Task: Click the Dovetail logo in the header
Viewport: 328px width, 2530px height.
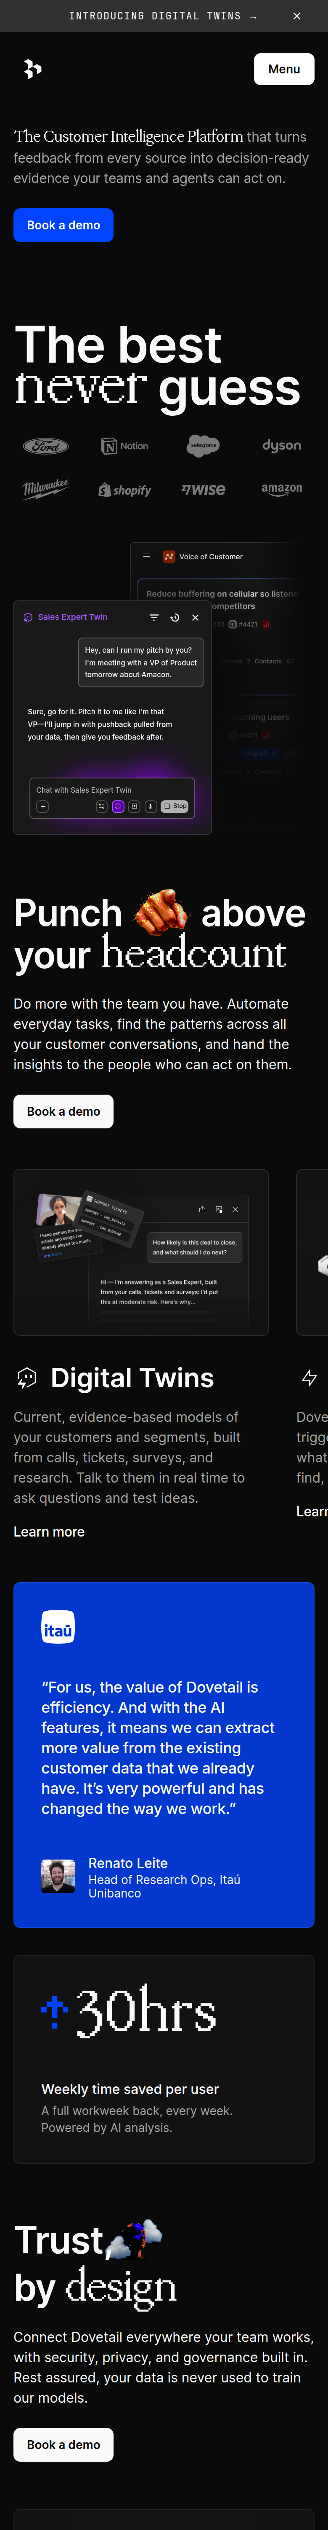Action: click(32, 69)
